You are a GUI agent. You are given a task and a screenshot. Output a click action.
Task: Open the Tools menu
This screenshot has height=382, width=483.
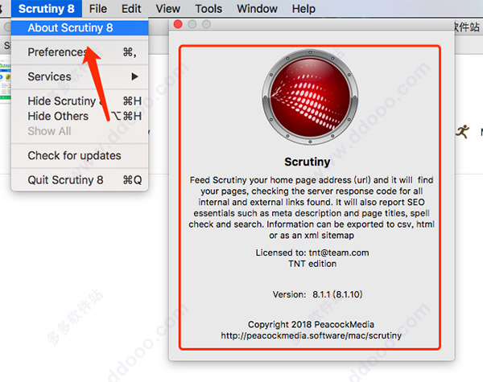[x=208, y=9]
